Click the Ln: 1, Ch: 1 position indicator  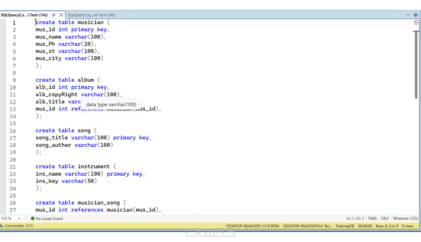[x=355, y=218]
